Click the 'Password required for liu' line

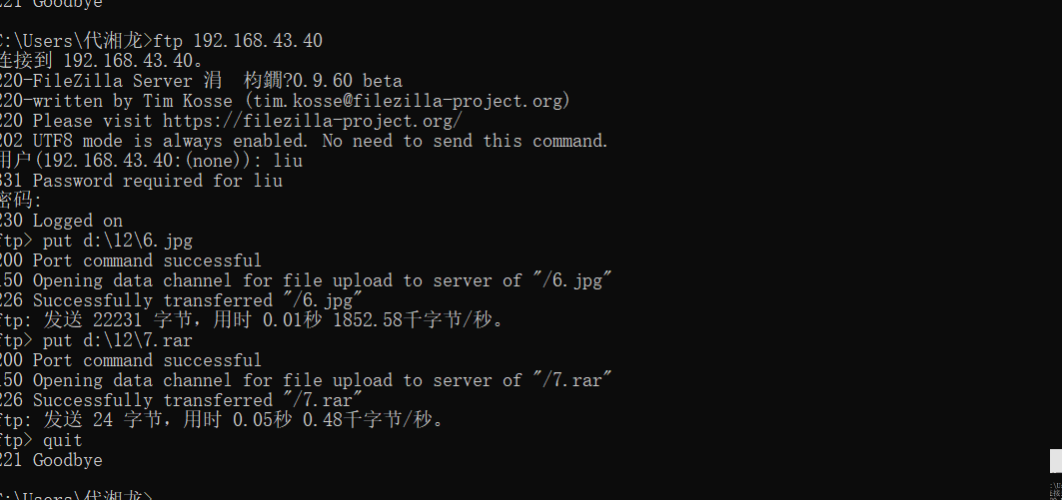[x=157, y=181]
